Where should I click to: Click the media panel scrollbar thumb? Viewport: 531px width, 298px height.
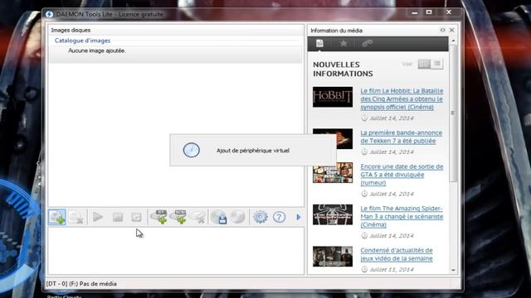[x=454, y=113]
